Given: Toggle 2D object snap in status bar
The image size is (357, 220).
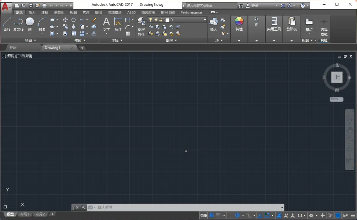Looking at the screenshot, I should pos(267,215).
